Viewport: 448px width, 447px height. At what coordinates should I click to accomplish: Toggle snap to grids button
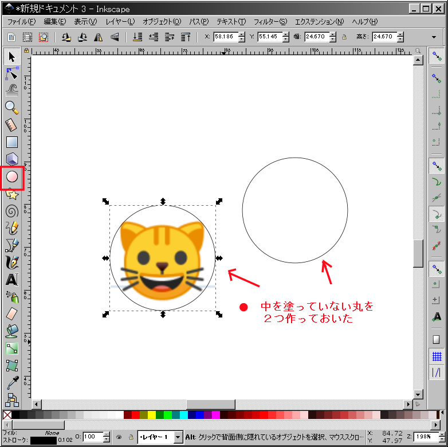[437, 356]
